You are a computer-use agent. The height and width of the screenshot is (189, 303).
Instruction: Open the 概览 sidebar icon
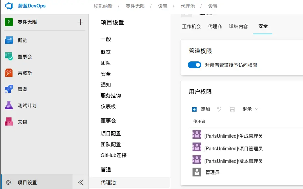point(9,40)
